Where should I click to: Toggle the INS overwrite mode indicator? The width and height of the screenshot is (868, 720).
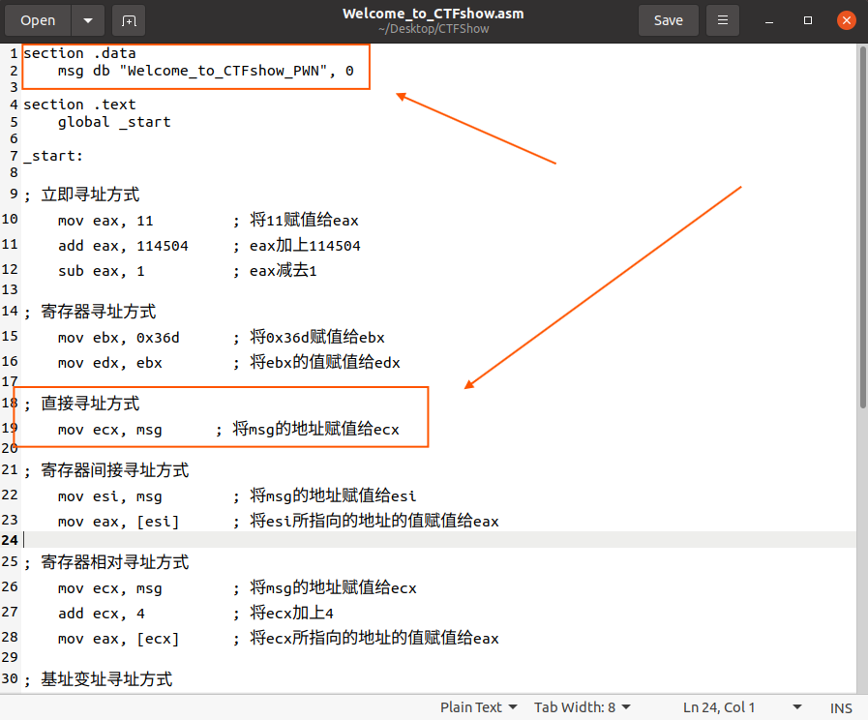coord(841,707)
